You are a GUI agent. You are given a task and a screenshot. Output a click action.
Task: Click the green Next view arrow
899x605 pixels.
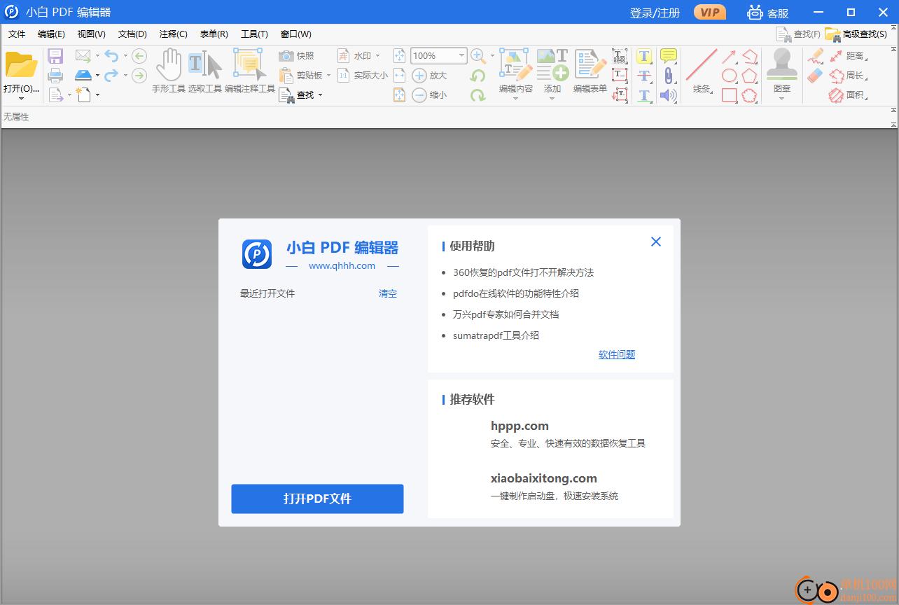pyautogui.click(x=139, y=75)
